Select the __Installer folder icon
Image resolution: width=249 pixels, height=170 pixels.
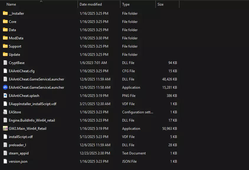[5, 13]
